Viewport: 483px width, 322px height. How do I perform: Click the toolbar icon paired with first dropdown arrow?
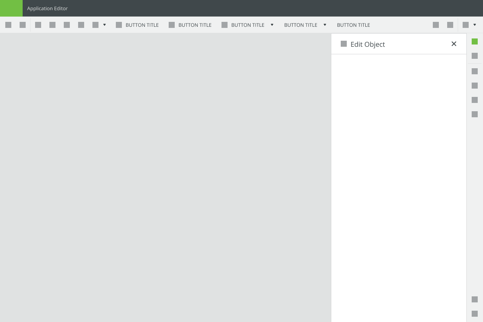click(x=95, y=25)
